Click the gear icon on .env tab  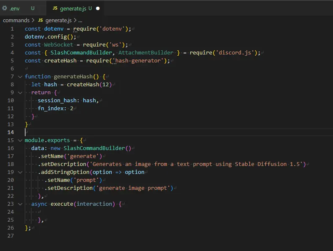pyautogui.click(x=5, y=8)
